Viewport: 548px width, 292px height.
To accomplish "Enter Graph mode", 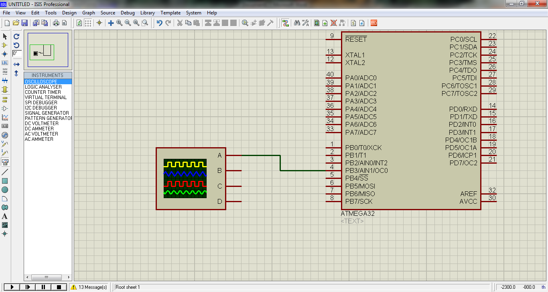I will point(5,118).
